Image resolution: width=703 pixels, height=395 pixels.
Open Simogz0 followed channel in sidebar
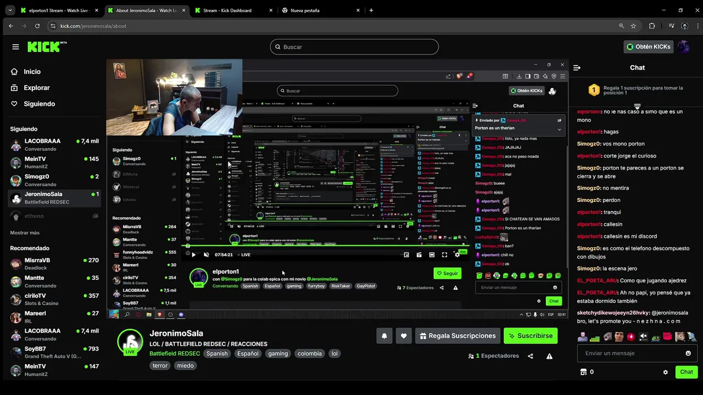point(54,180)
